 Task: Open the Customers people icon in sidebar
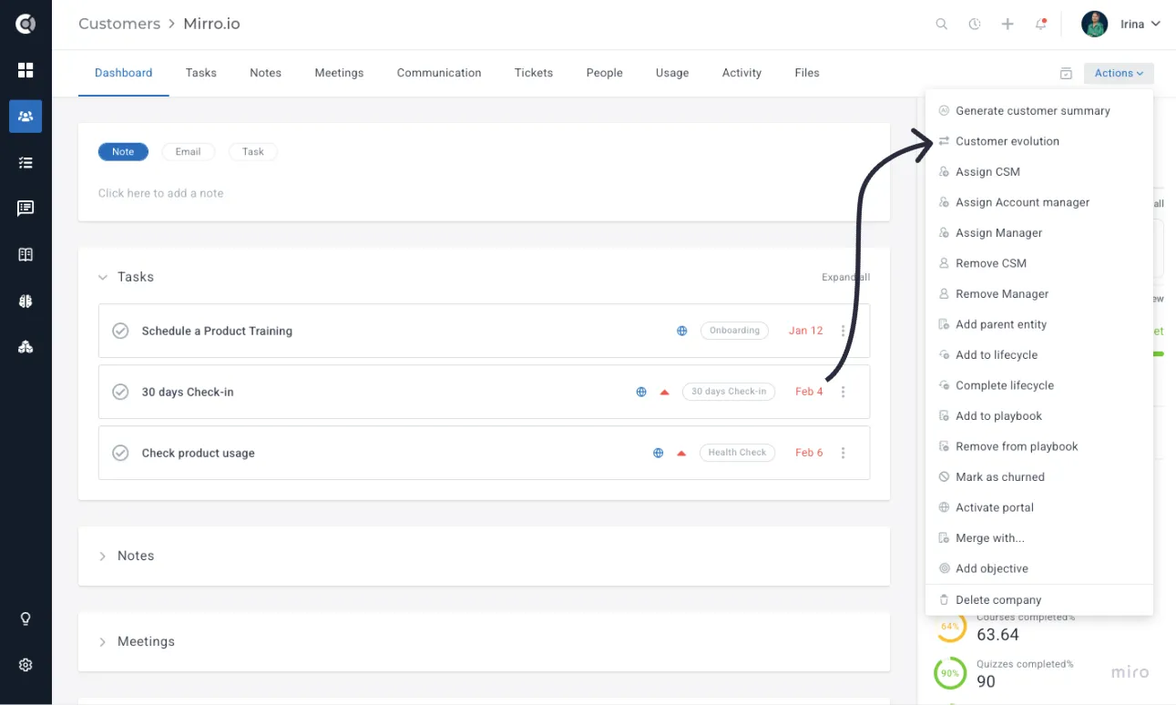pyautogui.click(x=26, y=117)
